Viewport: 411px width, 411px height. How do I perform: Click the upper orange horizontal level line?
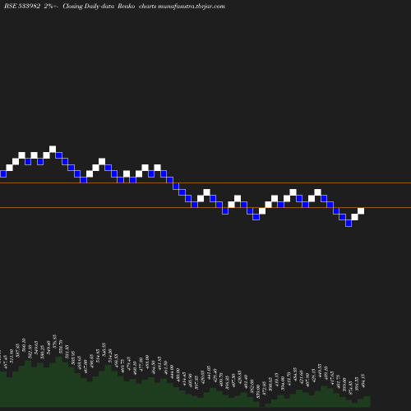point(205,182)
